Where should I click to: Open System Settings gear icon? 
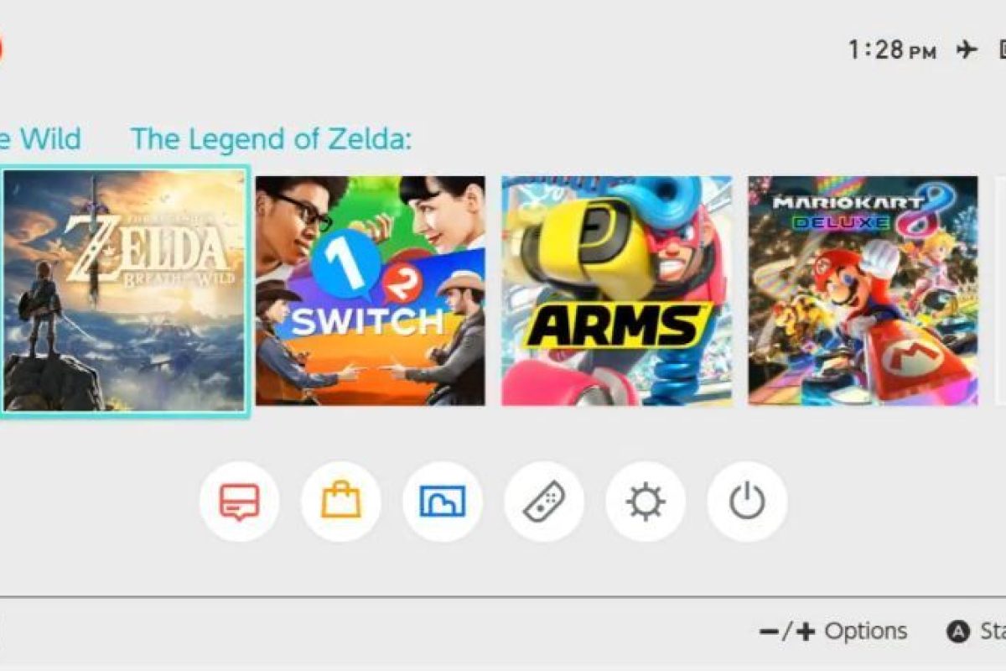[x=646, y=502]
